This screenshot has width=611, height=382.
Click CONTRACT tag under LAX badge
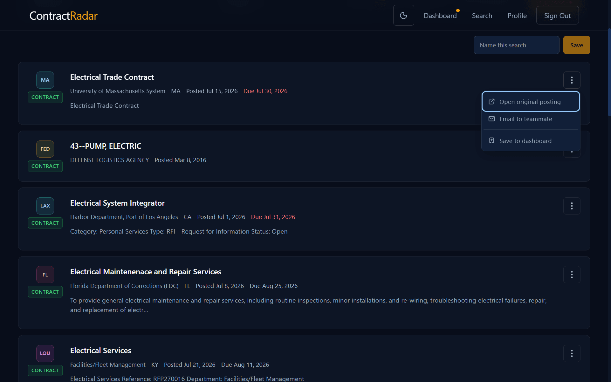(45, 223)
